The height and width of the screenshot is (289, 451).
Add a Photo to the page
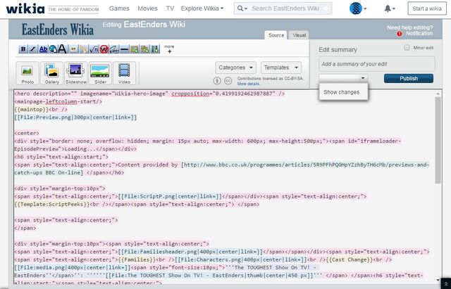click(x=27, y=73)
